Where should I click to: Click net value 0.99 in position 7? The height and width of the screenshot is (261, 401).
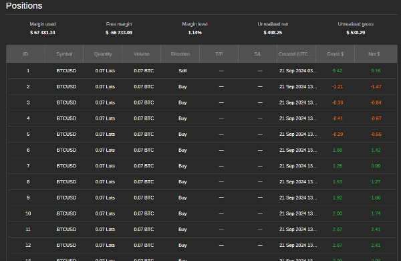[x=376, y=166]
